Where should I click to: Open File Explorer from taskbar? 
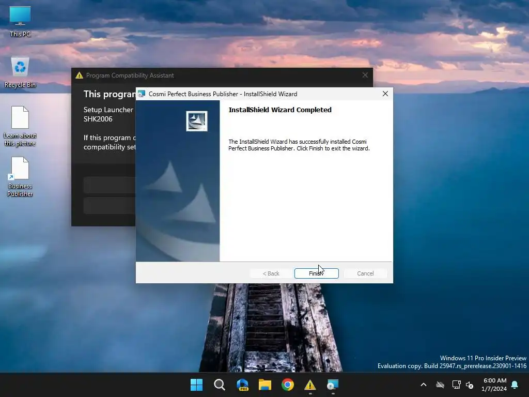265,385
